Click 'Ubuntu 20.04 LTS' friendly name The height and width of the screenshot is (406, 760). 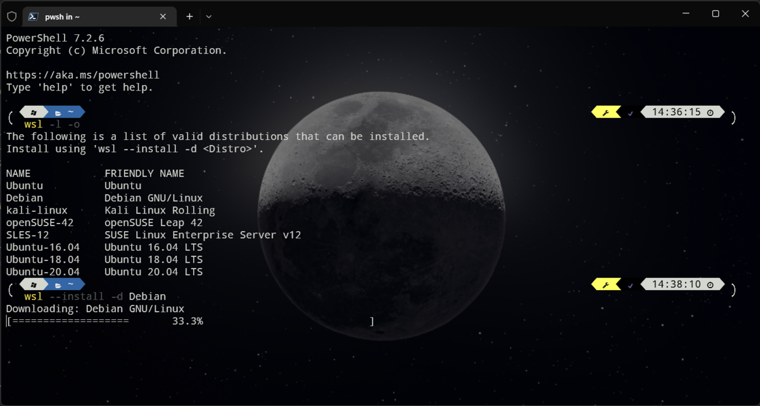tap(153, 272)
